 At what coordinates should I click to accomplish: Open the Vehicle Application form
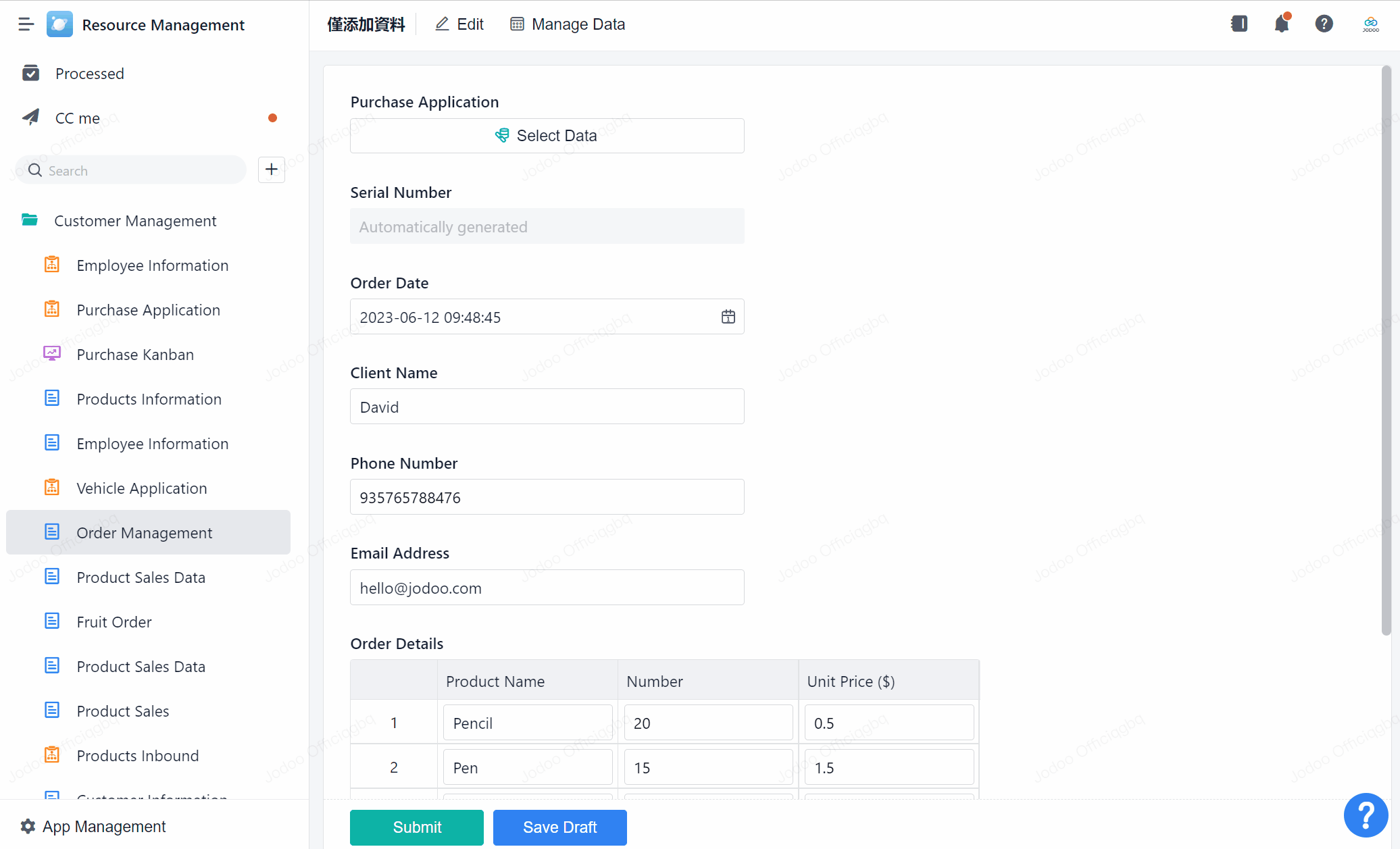[x=142, y=488]
